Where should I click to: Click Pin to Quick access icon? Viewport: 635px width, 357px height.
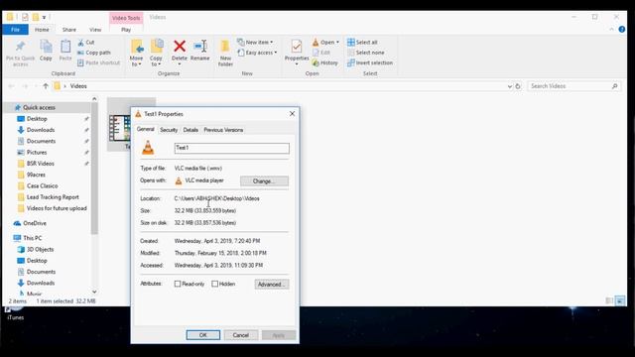20,53
